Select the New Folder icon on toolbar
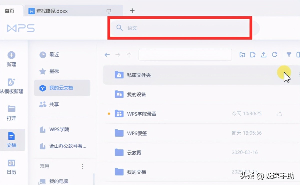The height and width of the screenshot is (185, 300). [x=242, y=54]
